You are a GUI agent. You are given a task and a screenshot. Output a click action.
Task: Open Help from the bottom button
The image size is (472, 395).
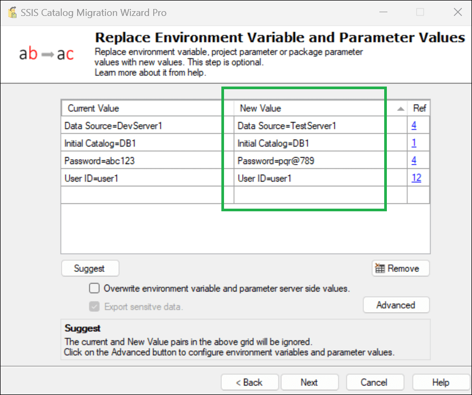coord(441,382)
